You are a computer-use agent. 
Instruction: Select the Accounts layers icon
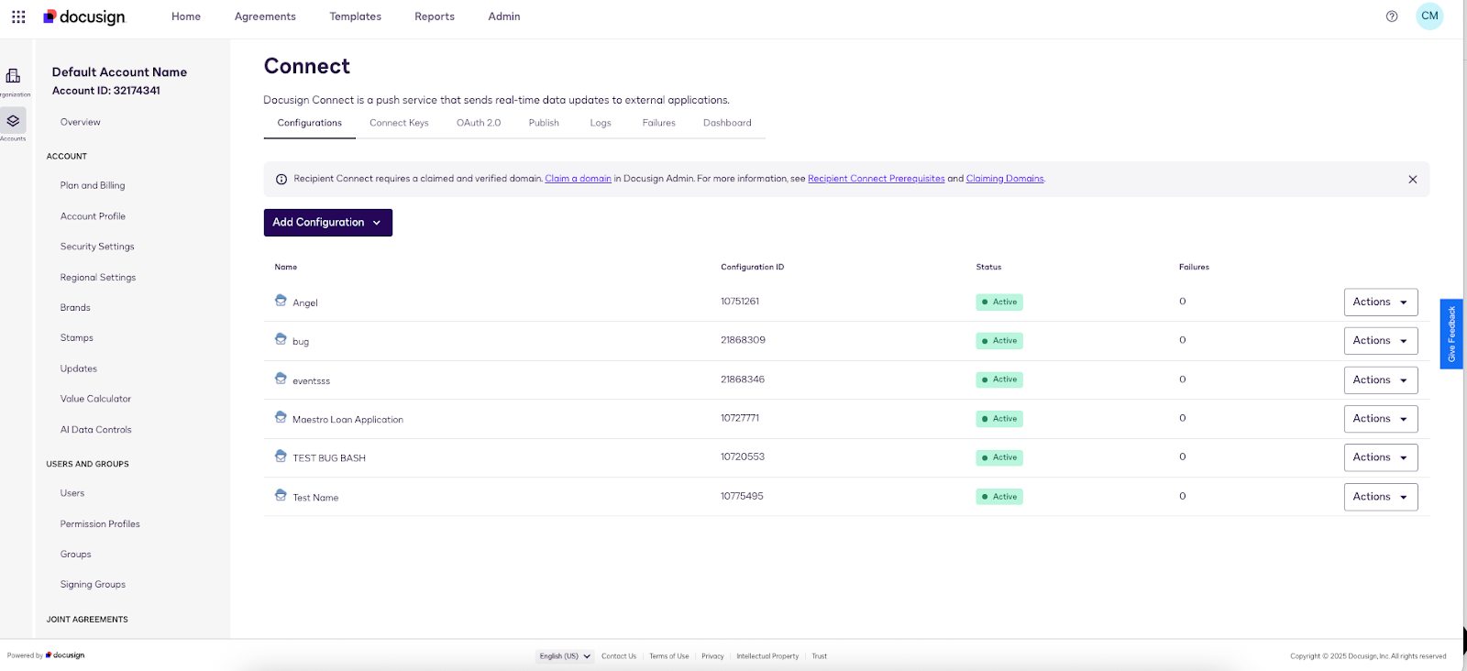pyautogui.click(x=13, y=121)
